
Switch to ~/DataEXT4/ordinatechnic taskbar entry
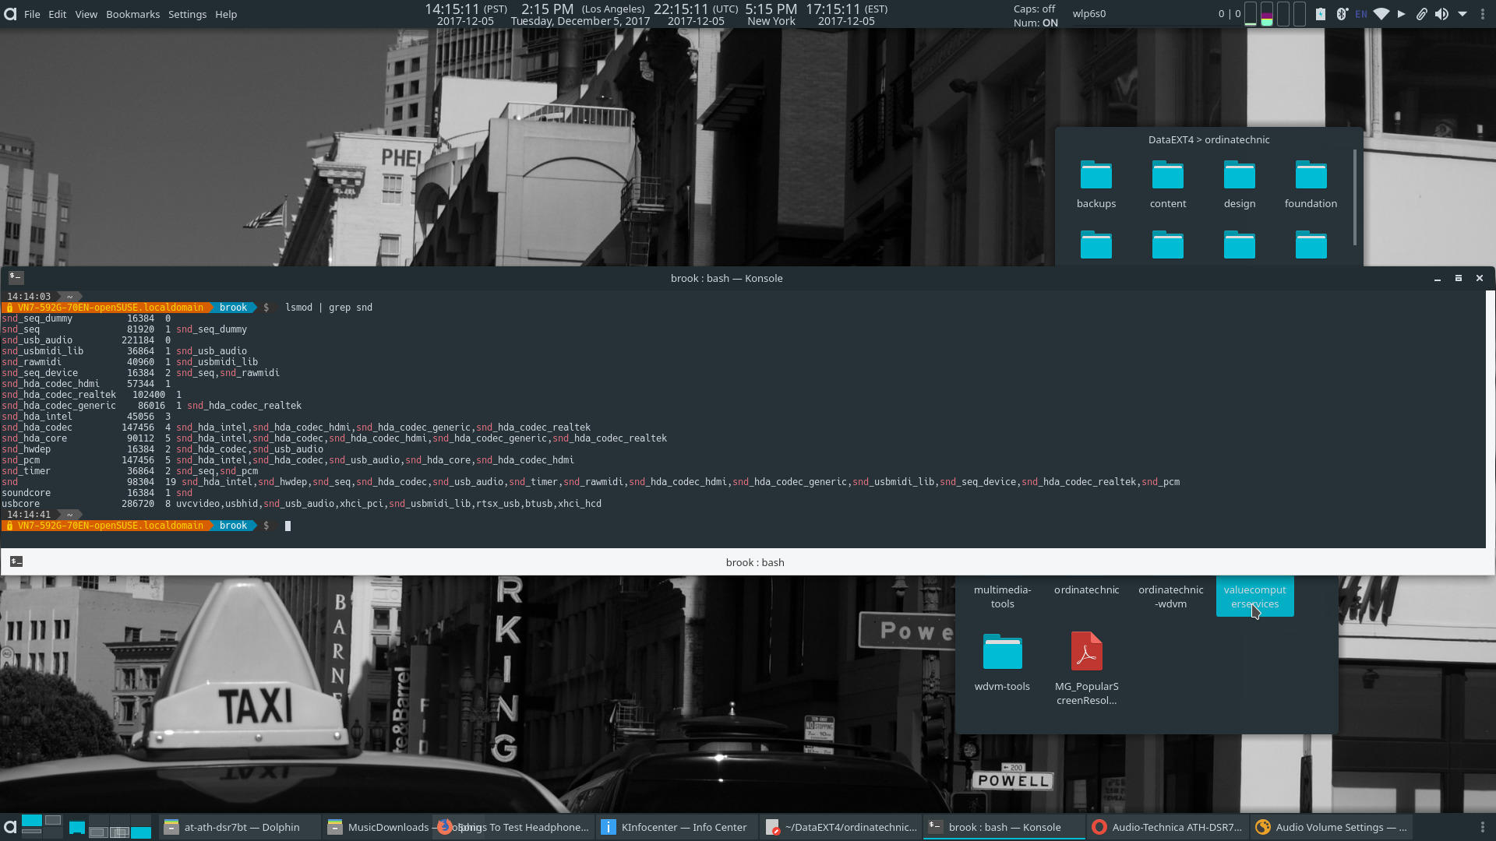[841, 827]
